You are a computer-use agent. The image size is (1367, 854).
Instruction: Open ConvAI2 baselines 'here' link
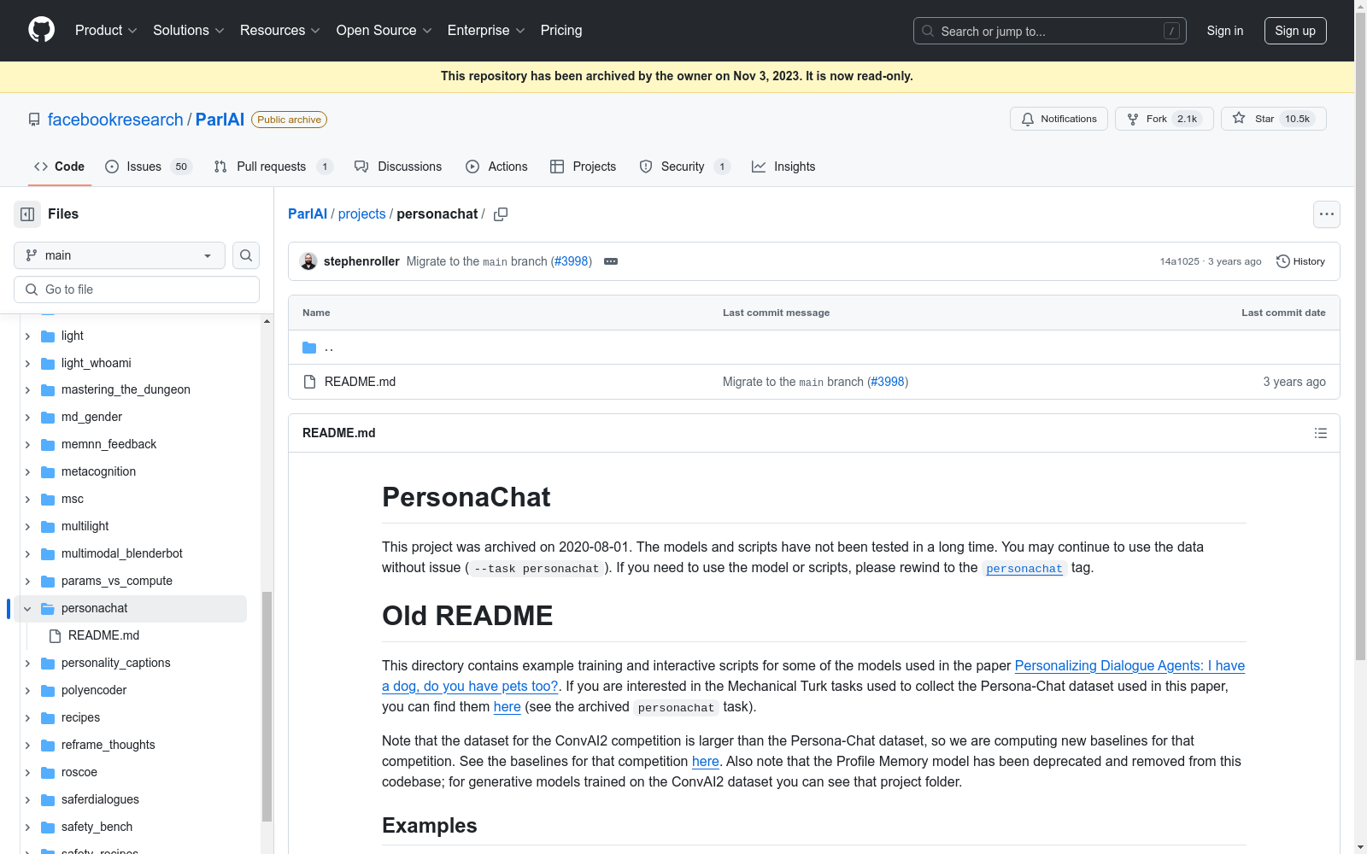tap(705, 761)
